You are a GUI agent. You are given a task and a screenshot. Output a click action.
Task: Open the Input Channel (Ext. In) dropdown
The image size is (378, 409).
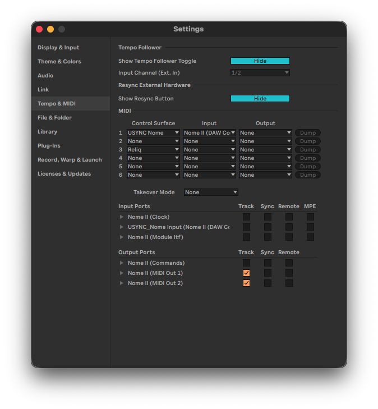260,73
